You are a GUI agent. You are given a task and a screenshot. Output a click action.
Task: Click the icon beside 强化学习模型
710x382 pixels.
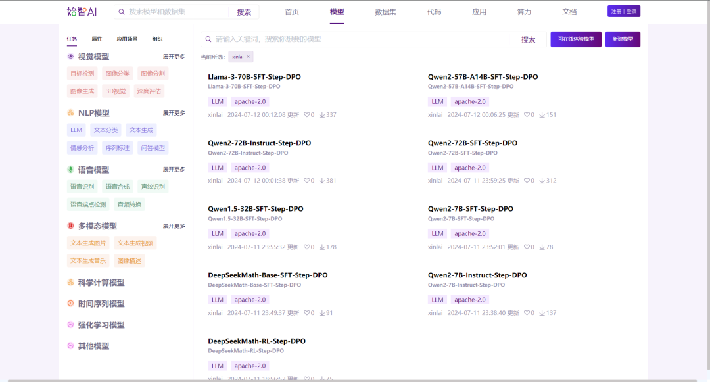[x=70, y=325]
